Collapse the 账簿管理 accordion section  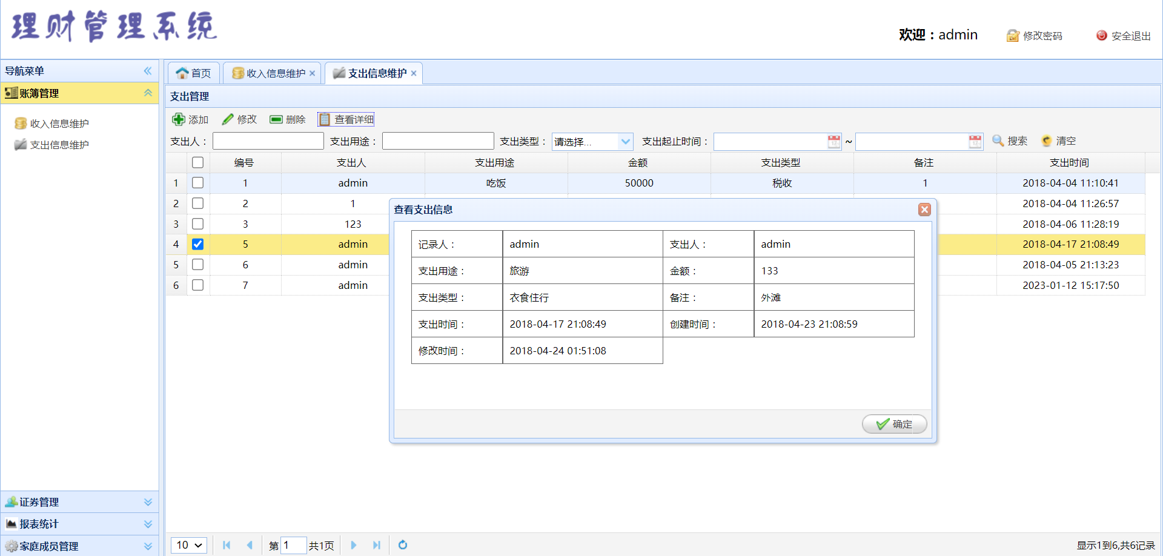tap(148, 93)
